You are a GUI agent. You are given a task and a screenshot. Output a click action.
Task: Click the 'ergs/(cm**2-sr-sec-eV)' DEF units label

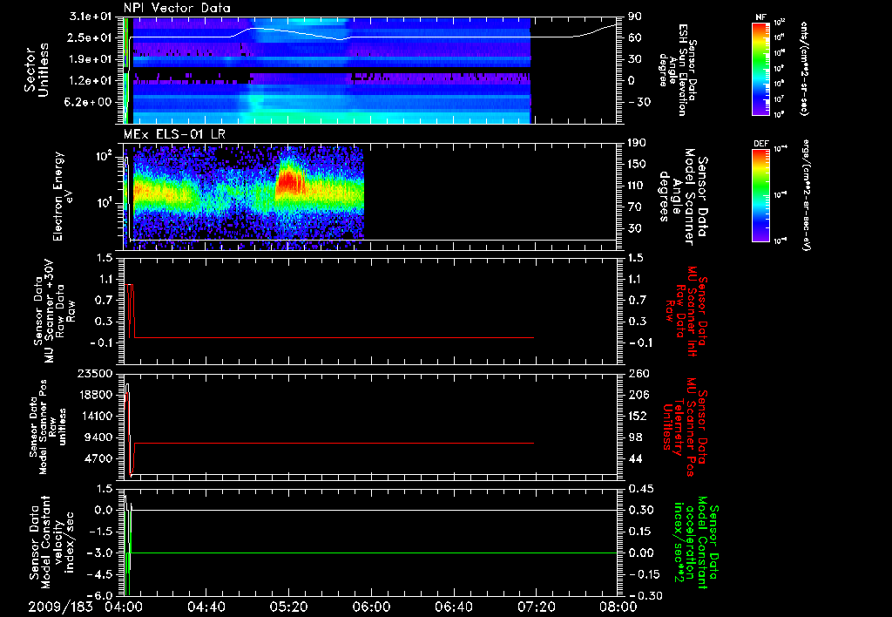tap(807, 195)
